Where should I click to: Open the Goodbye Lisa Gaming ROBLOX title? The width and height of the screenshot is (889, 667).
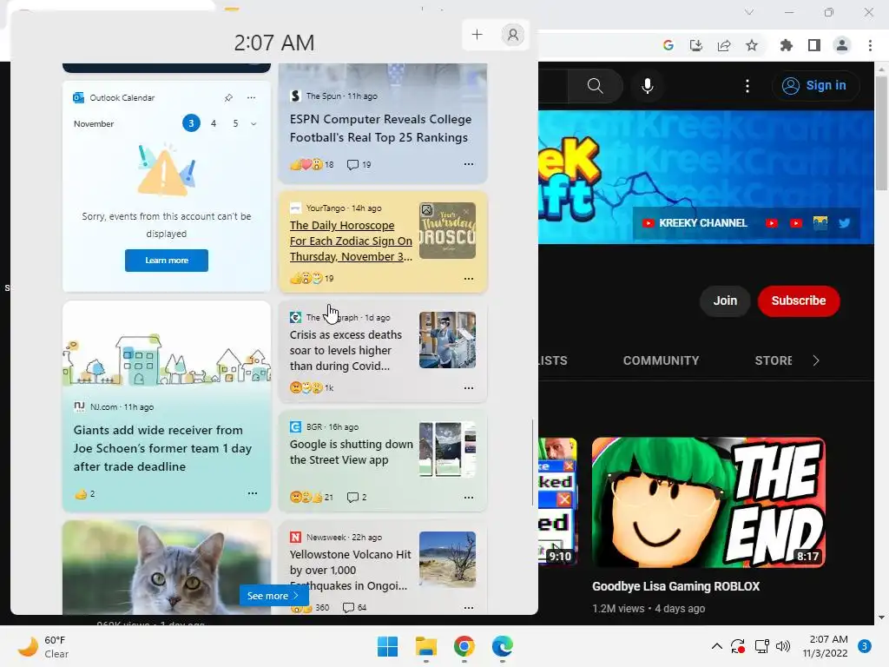tap(675, 586)
